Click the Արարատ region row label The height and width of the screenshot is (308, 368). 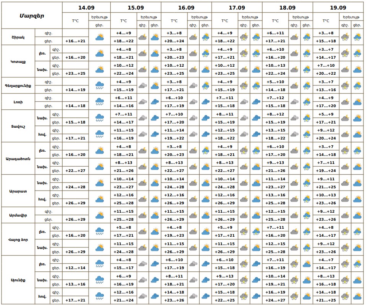[18, 191]
